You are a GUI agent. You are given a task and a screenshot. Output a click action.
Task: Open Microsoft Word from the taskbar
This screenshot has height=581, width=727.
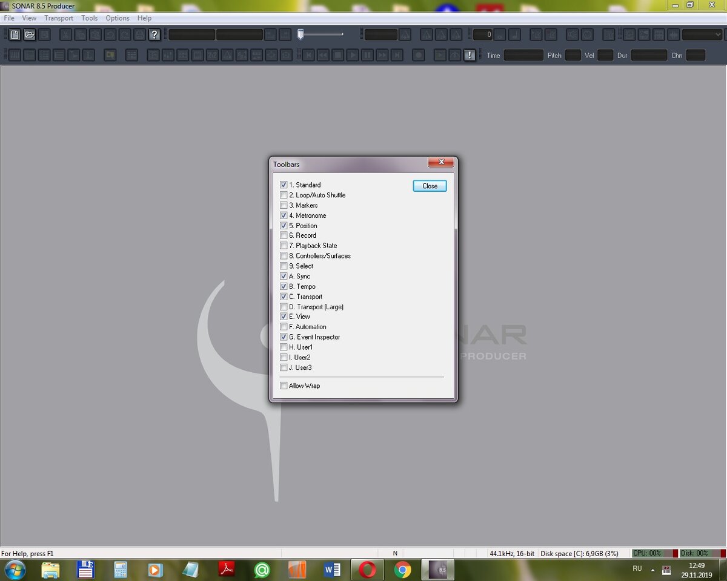pos(332,570)
